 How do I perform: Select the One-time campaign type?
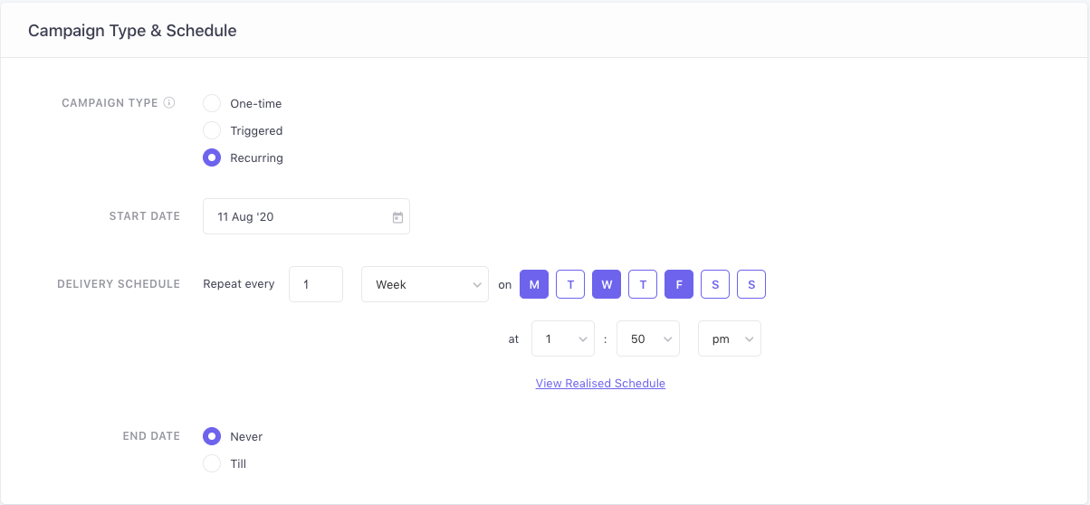click(212, 103)
